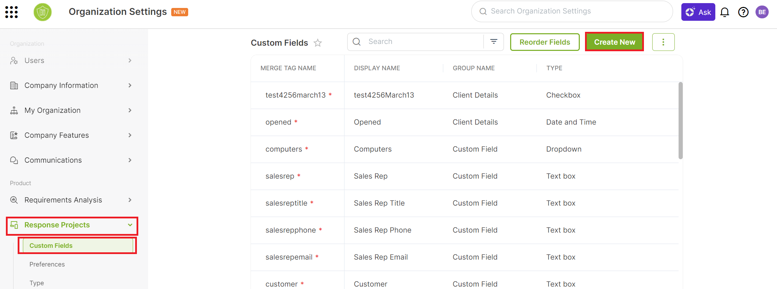Click the Requirements Analysis icon
The height and width of the screenshot is (289, 777).
(x=14, y=200)
